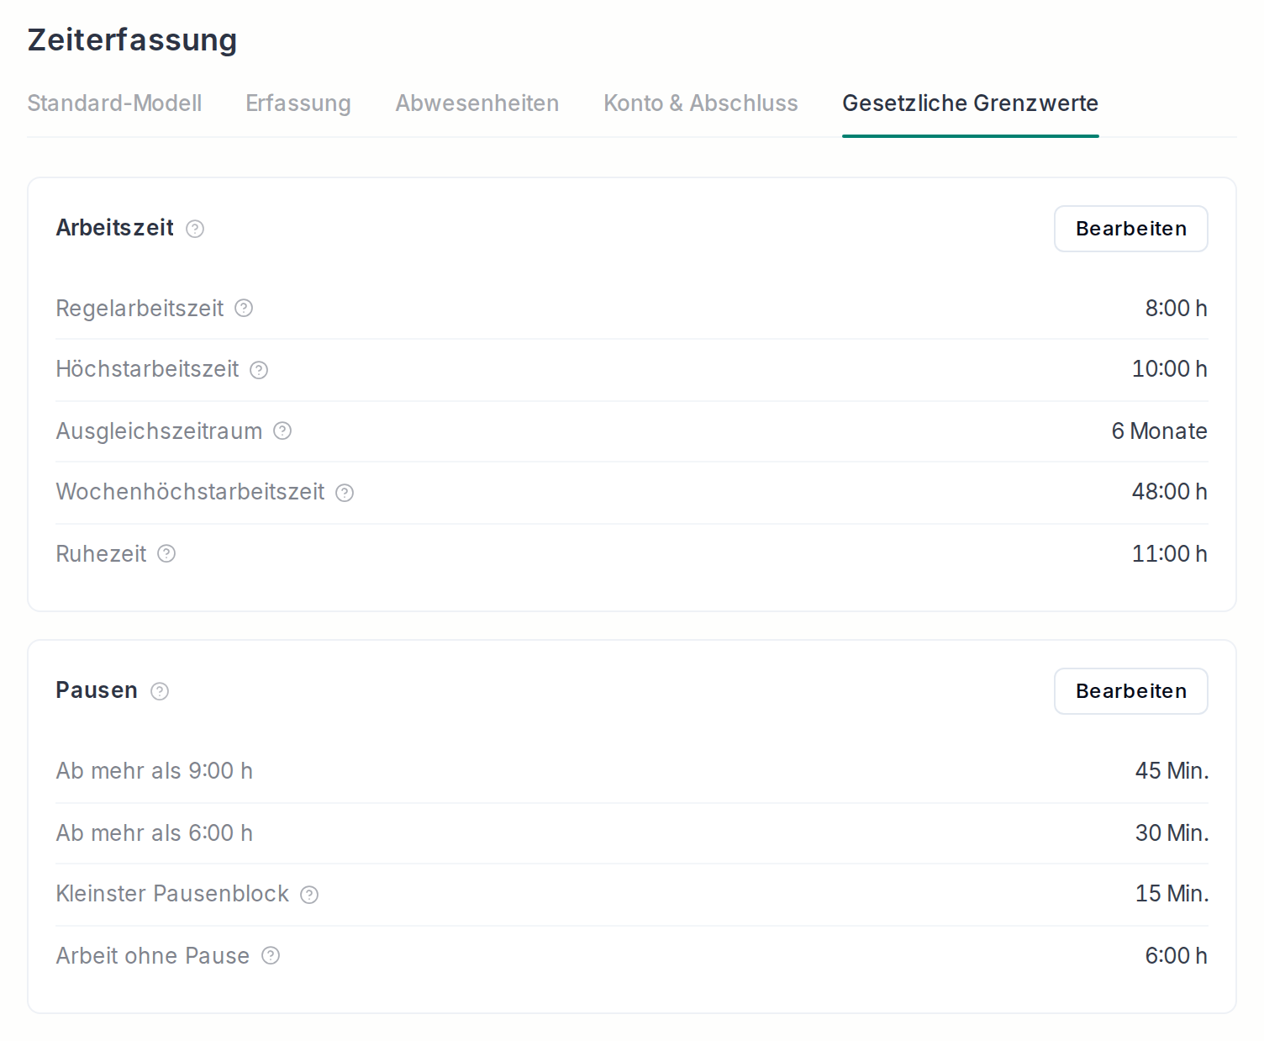Click the Höchstarbeitszeit label
The height and width of the screenshot is (1041, 1264).
pos(147,368)
